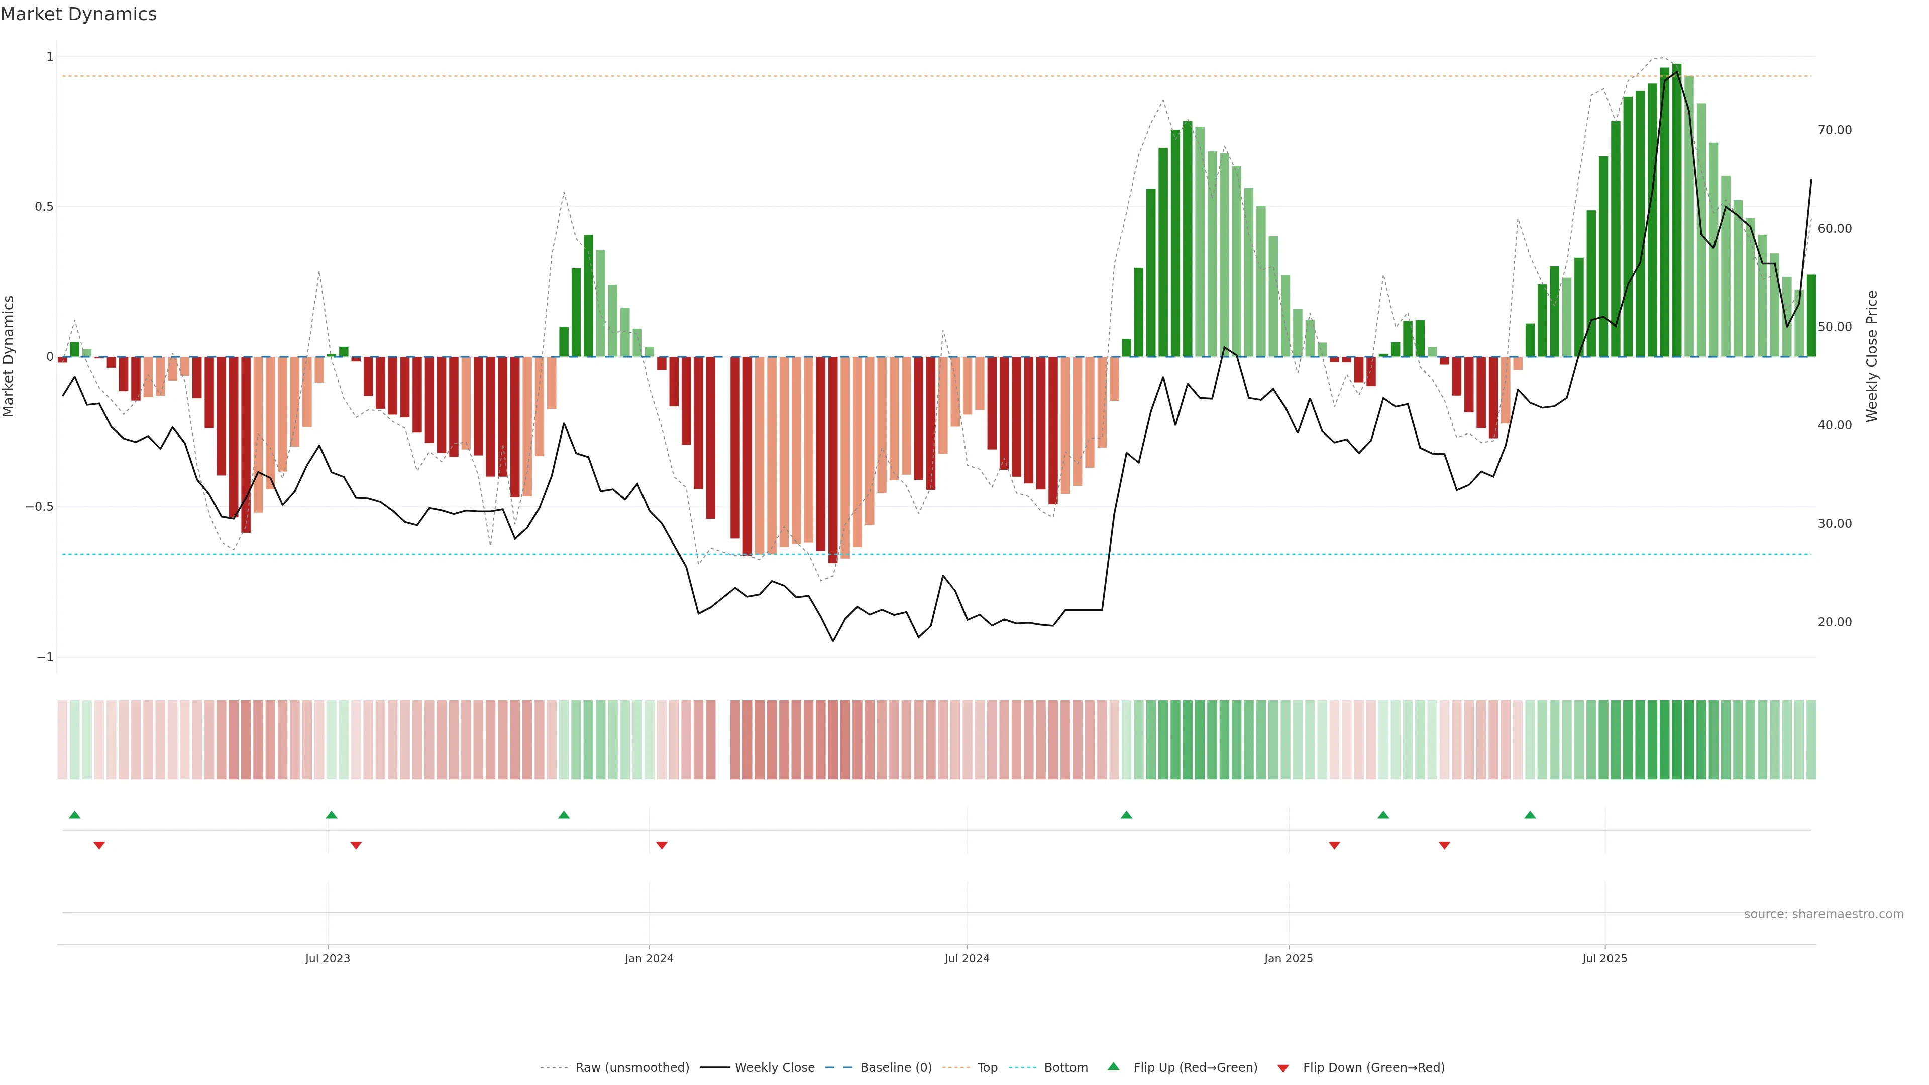Click the leftmost green Flip Up triangle marker
1929x1085 pixels.
[x=74, y=815]
